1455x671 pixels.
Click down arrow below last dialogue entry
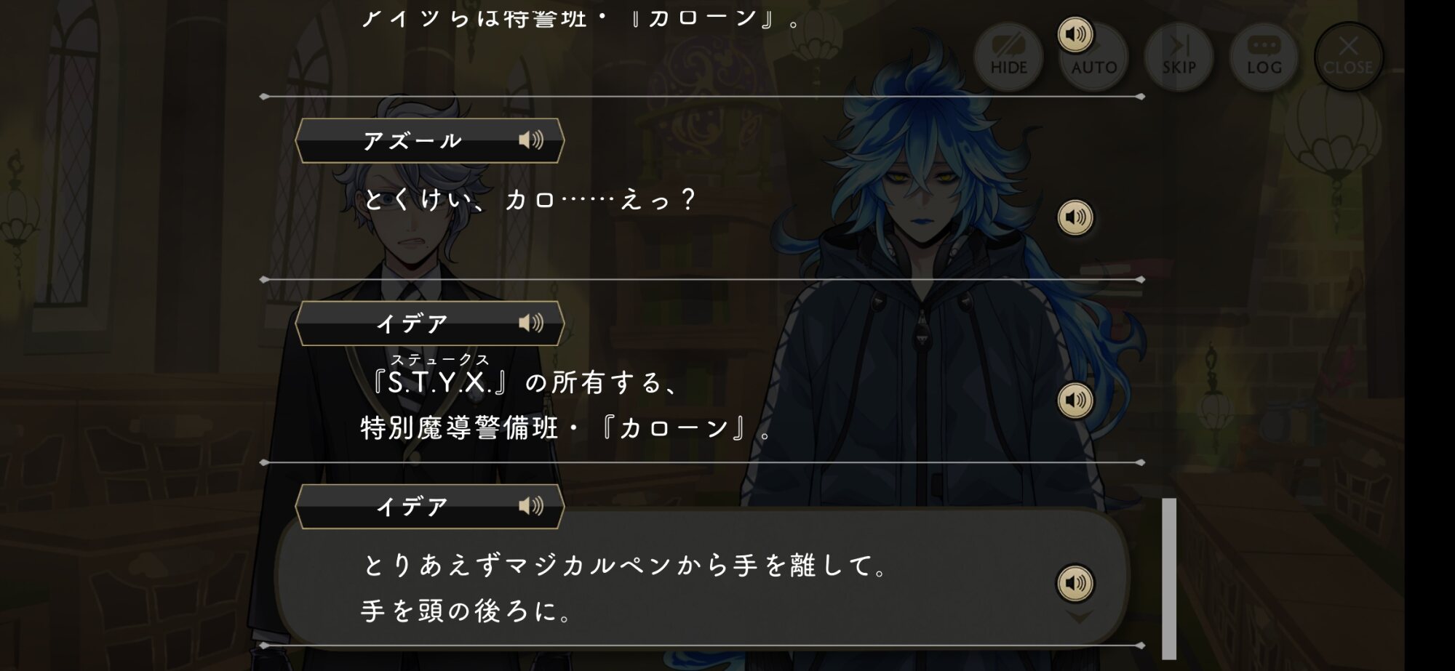1080,616
